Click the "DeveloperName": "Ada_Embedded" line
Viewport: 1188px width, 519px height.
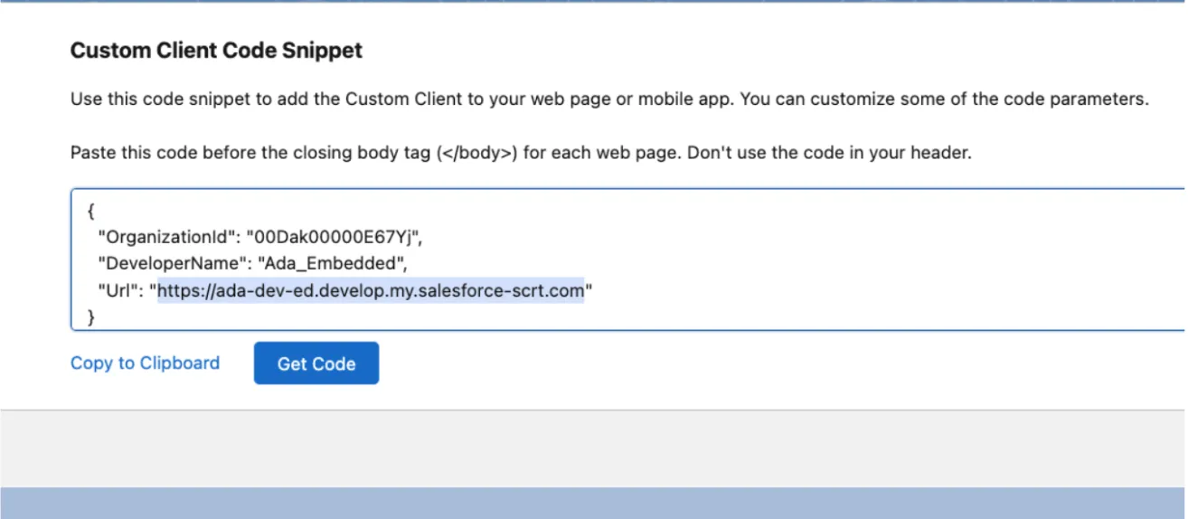pos(252,264)
